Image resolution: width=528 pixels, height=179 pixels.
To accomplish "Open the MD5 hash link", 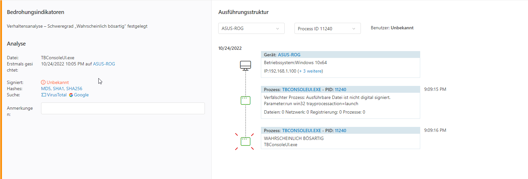I will coord(46,89).
